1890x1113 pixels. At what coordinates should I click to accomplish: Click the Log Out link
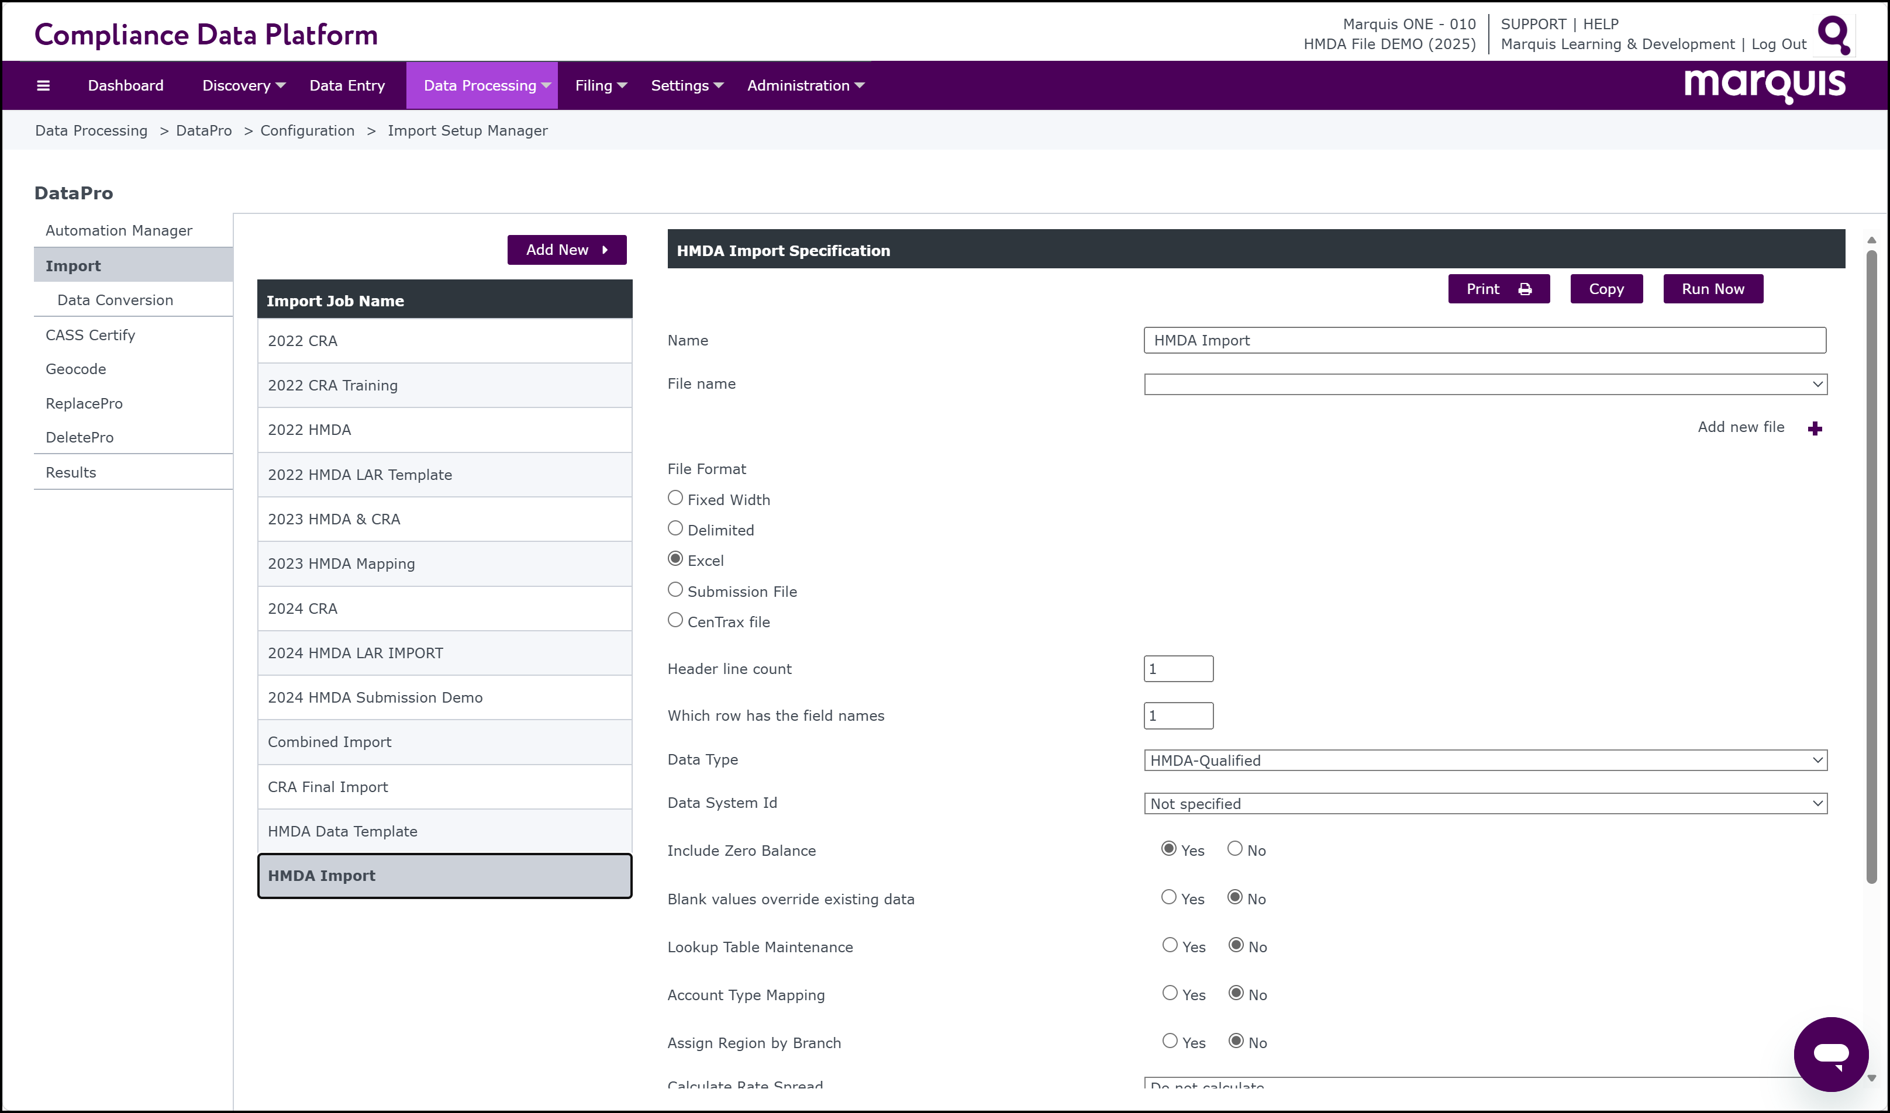tap(1778, 44)
